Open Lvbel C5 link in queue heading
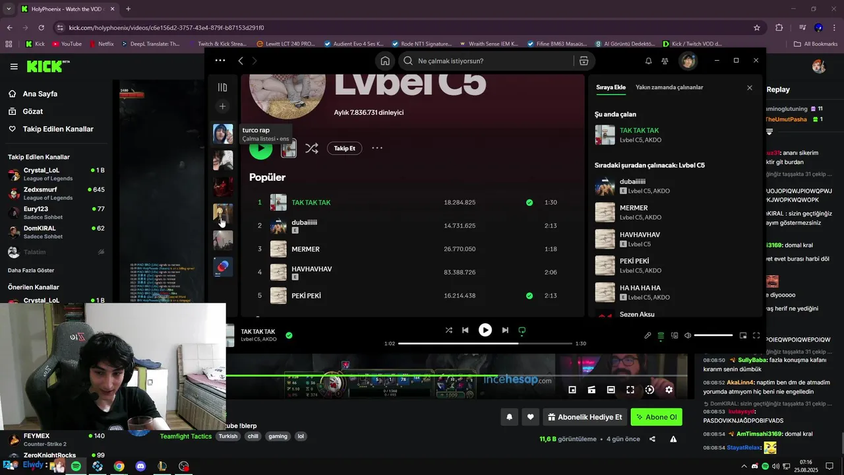This screenshot has width=844, height=475. pos(691,165)
